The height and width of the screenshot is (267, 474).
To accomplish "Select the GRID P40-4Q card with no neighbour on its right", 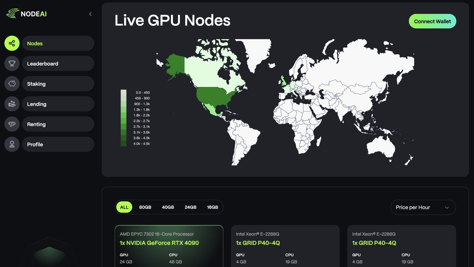I will 402,246.
